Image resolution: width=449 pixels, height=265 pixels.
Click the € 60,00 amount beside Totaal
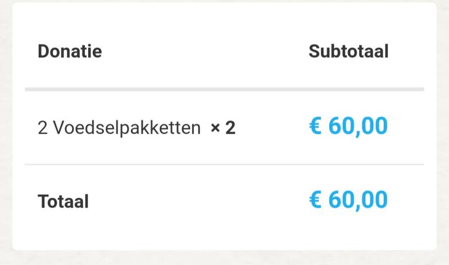[348, 200]
